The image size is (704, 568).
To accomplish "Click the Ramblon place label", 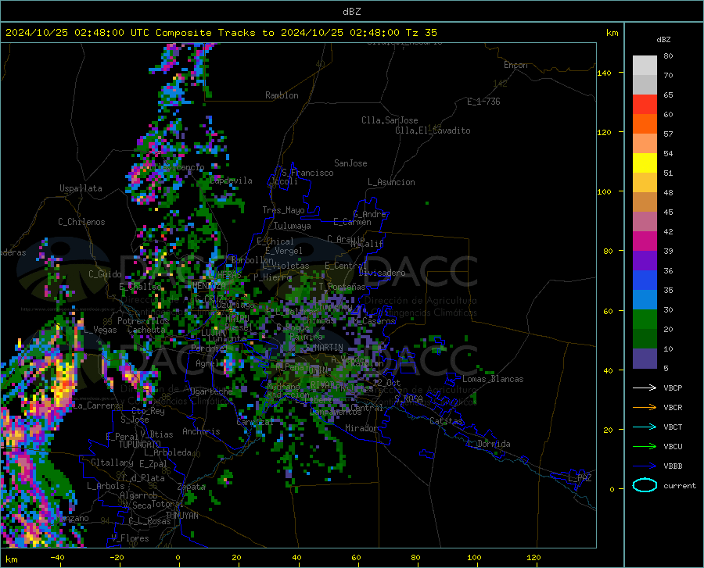I will (282, 95).
